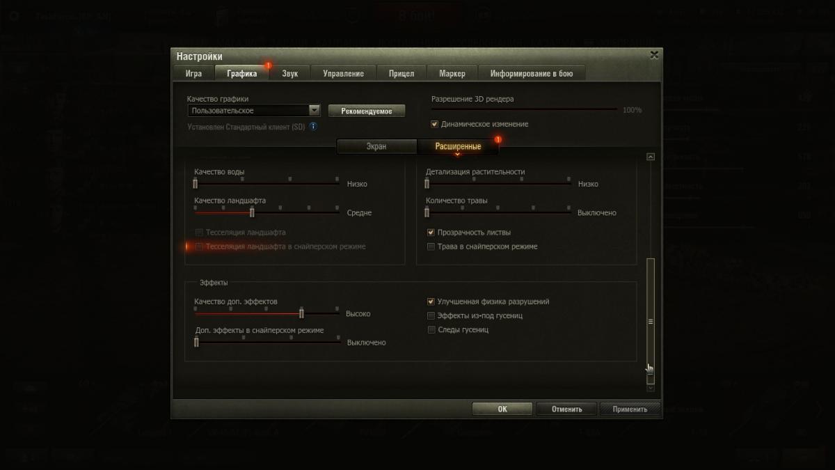The image size is (835, 470).
Task: Click the scrollbar up arrow
Action: click(651, 157)
